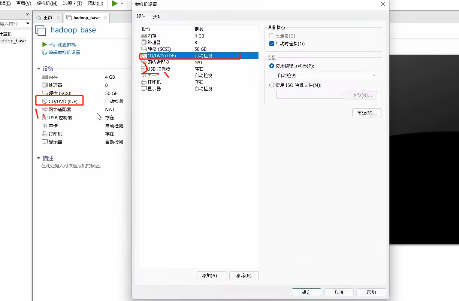Uncheck 启动时连接(O) checkbox
The width and height of the screenshot is (459, 301).
[x=272, y=44]
